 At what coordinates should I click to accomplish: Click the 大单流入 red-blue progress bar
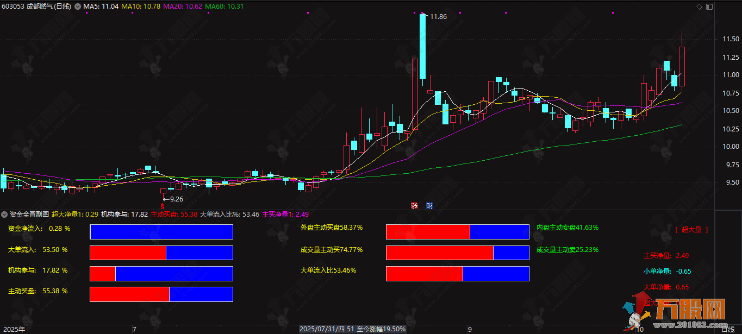(161, 253)
